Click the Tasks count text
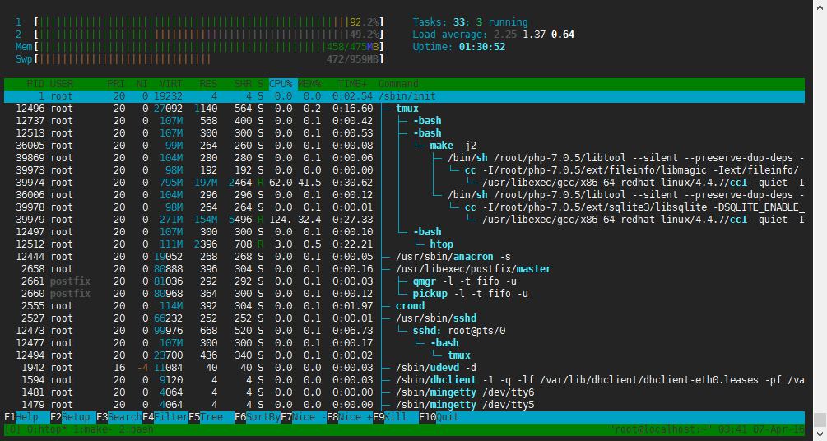 tap(470, 22)
